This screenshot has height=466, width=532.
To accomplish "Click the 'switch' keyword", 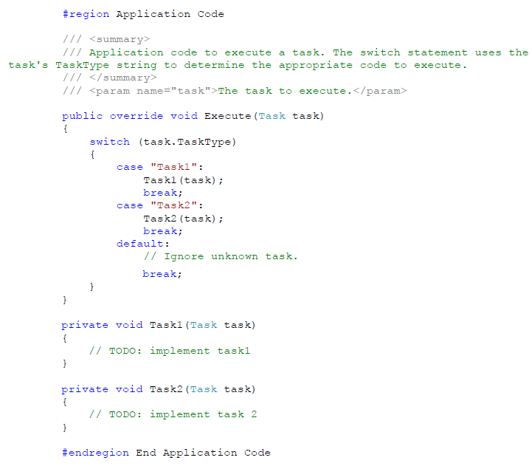I will [110, 142].
